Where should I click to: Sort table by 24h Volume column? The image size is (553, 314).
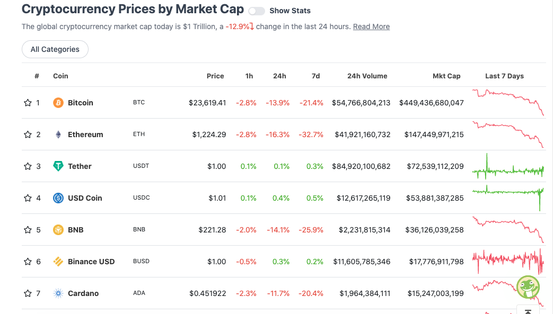[x=367, y=76]
